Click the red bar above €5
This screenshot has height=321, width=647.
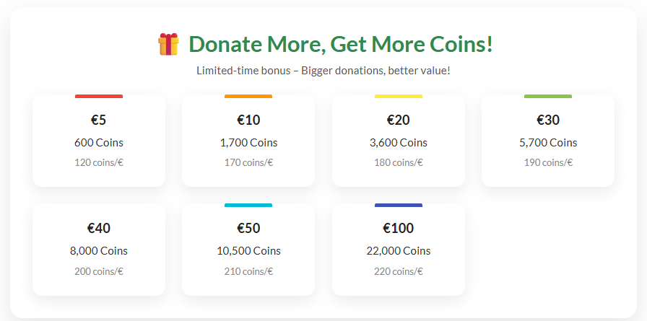click(99, 96)
